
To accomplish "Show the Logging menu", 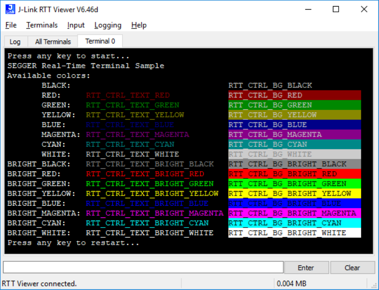I will point(108,25).
